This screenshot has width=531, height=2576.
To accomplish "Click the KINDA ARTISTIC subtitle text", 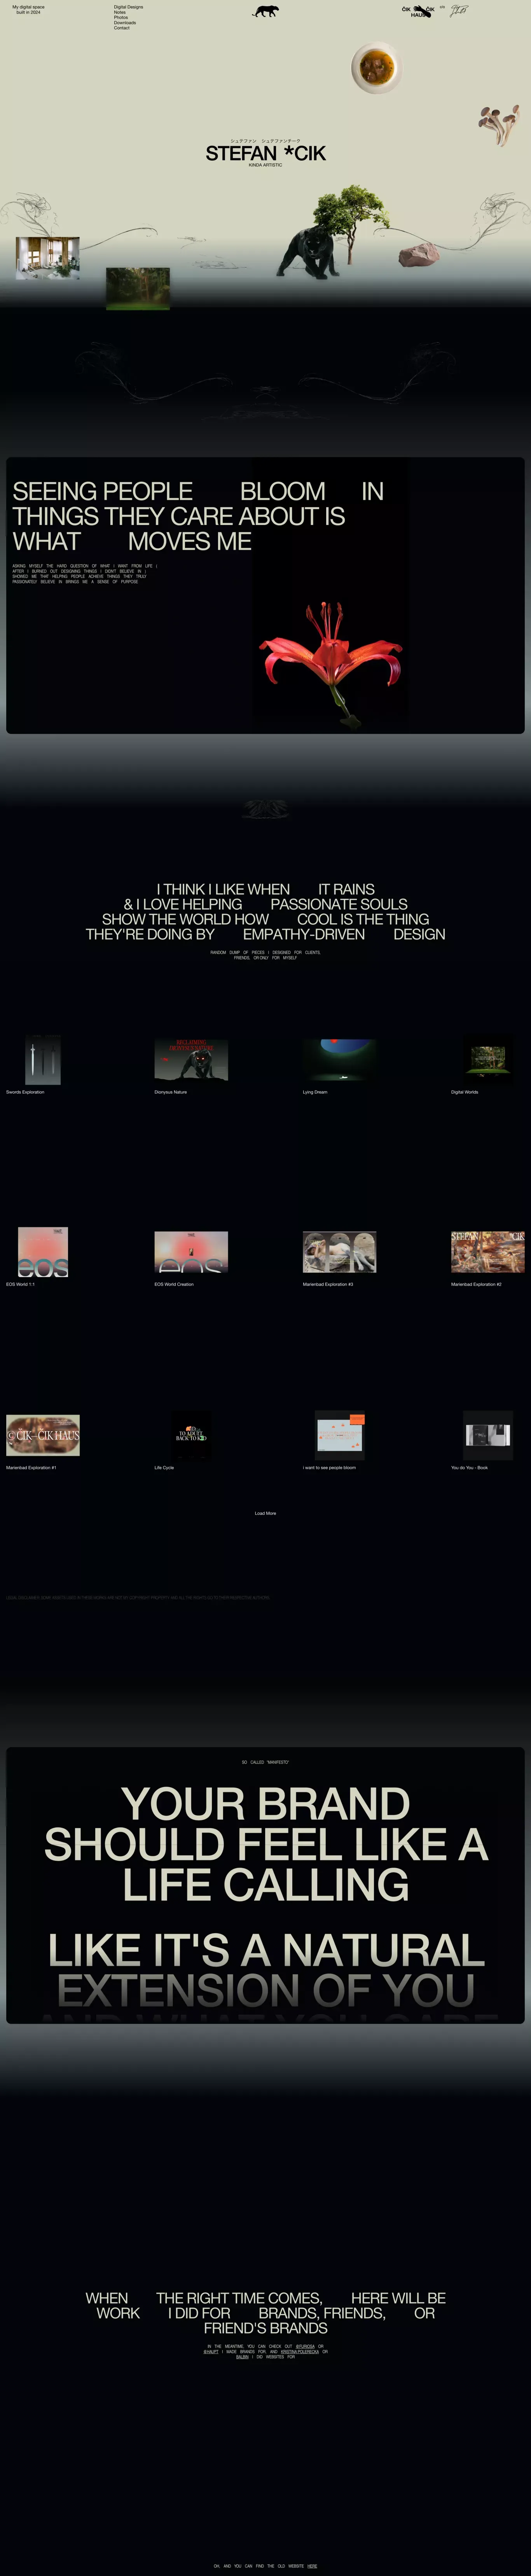I will [265, 165].
